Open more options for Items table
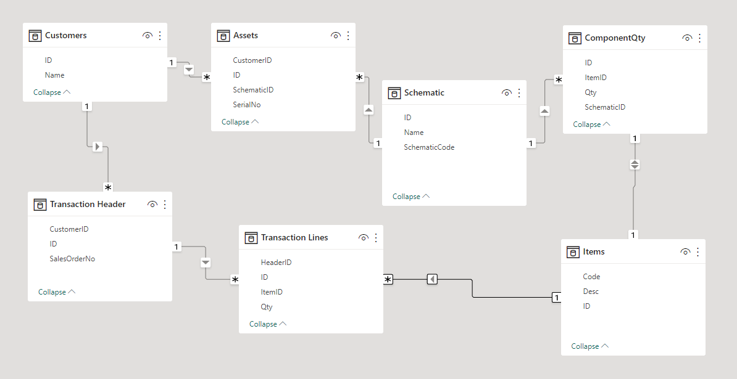The image size is (737, 379). point(698,252)
